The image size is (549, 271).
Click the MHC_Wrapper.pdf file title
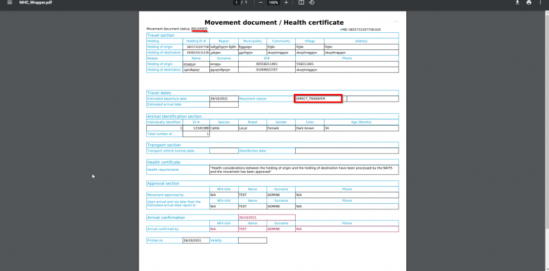coord(36,3)
